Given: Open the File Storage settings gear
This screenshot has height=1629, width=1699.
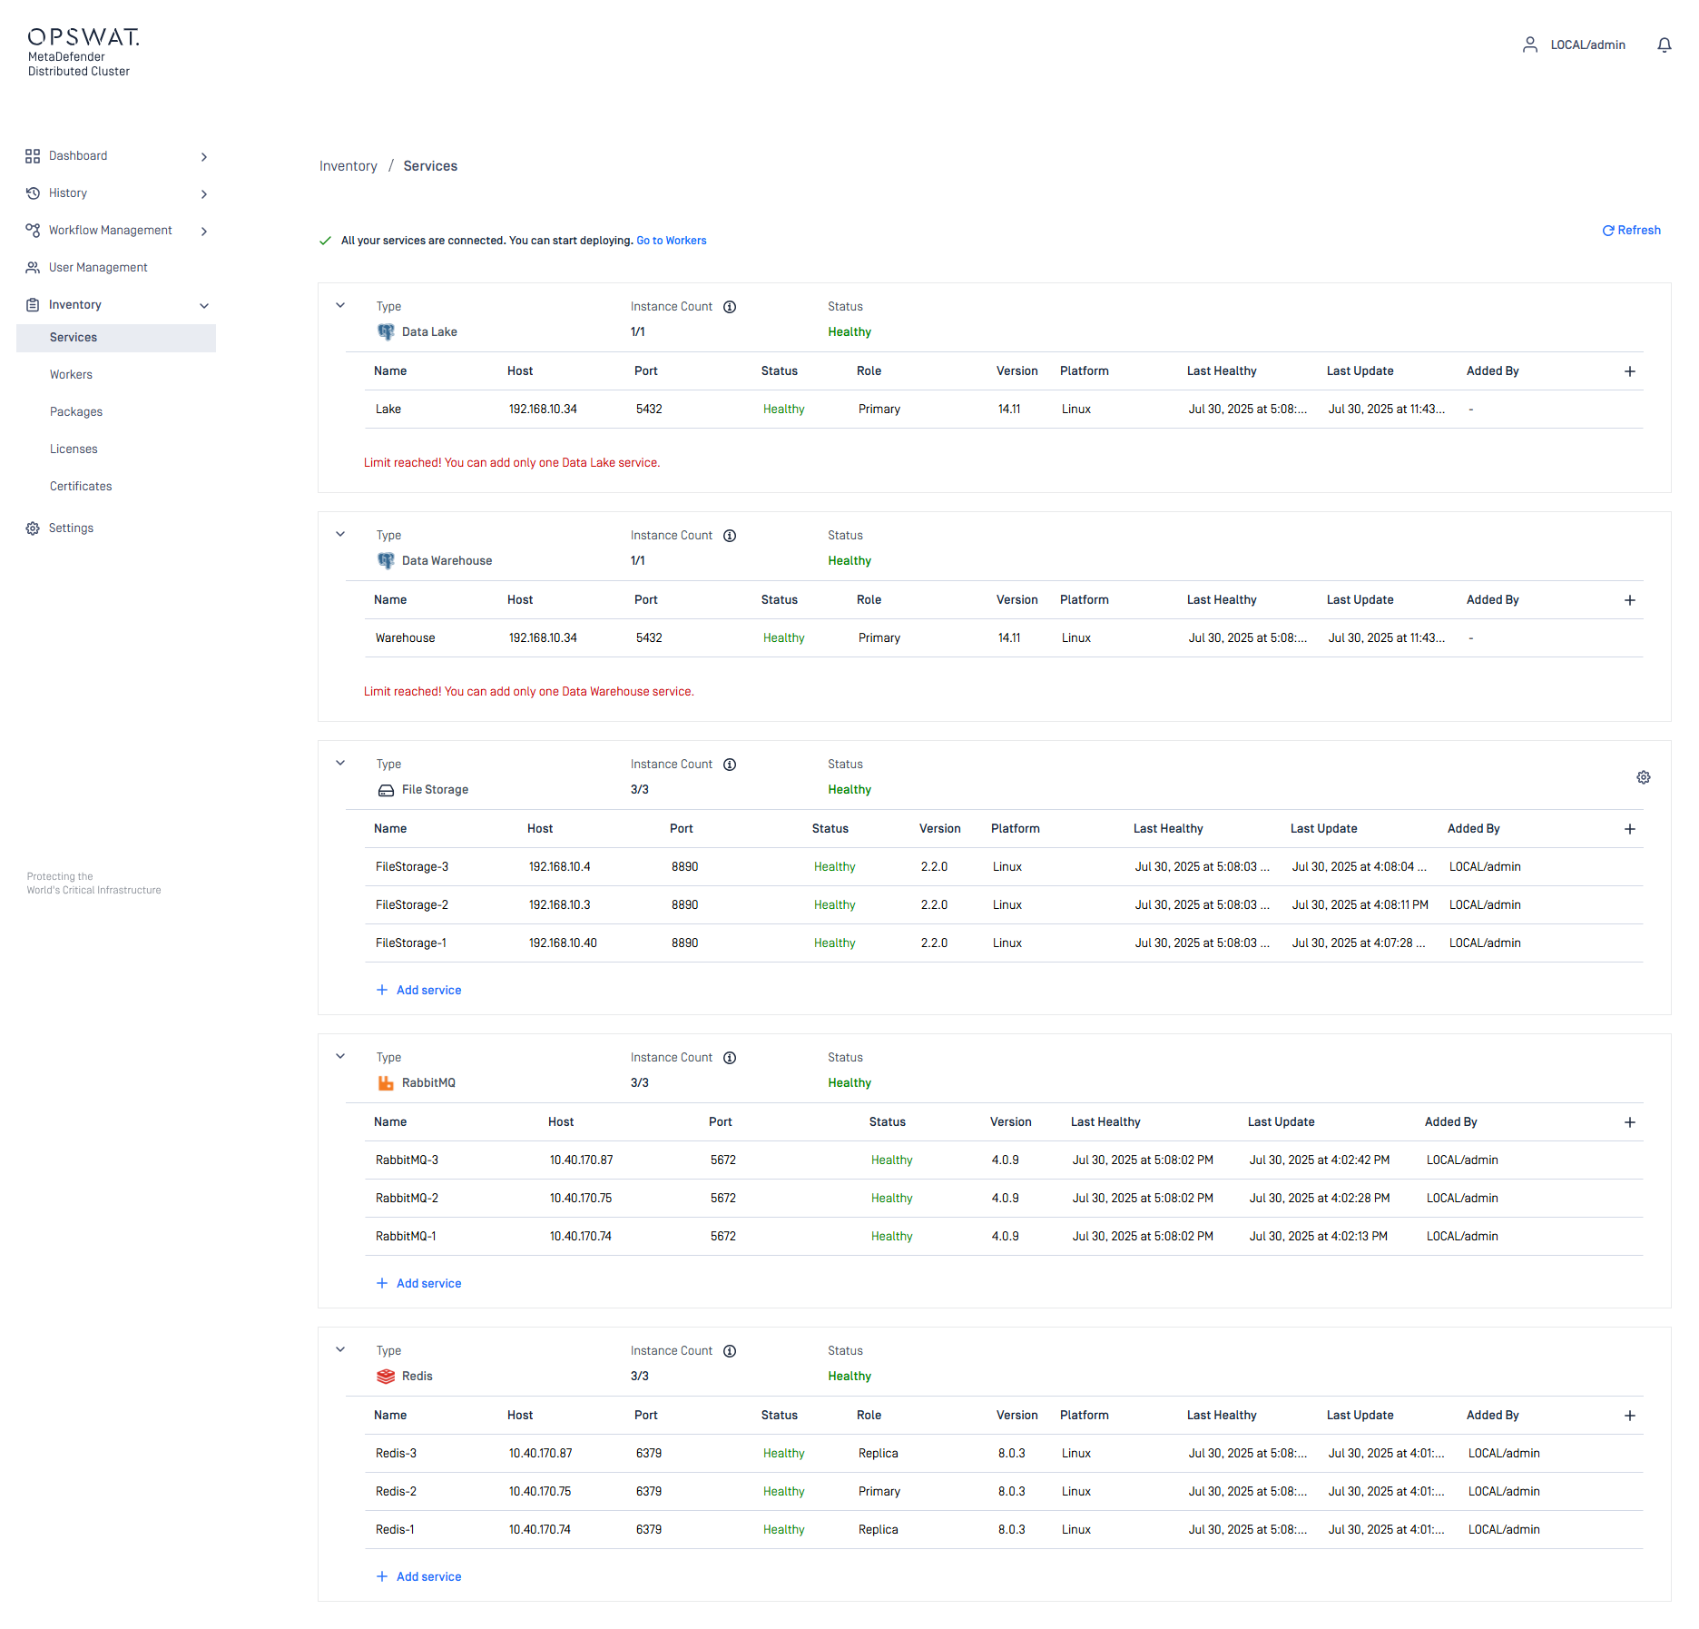Looking at the screenshot, I should tap(1643, 777).
